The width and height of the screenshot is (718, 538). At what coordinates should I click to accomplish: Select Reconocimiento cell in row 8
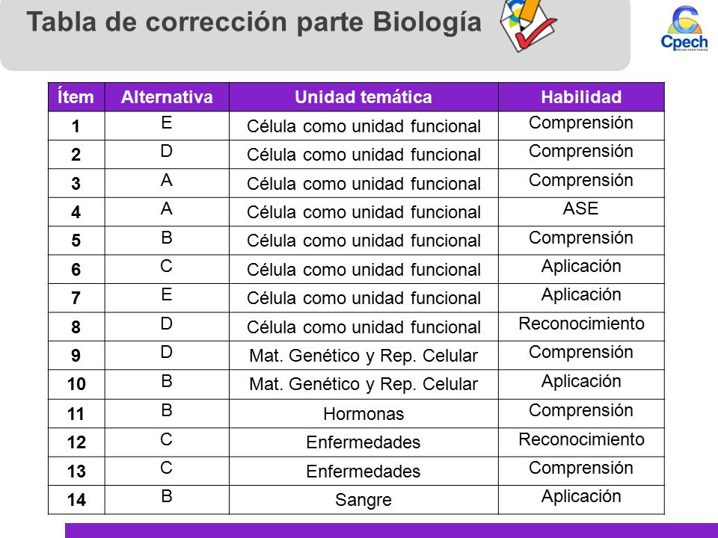click(581, 327)
